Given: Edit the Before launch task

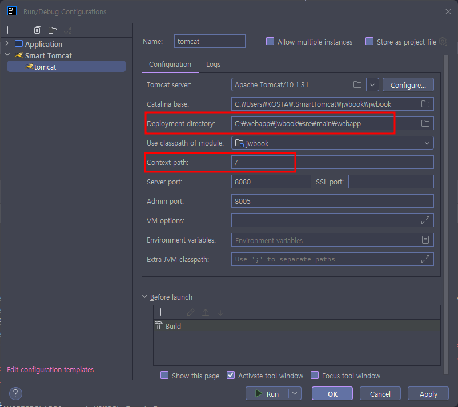Looking at the screenshot, I should (x=191, y=312).
